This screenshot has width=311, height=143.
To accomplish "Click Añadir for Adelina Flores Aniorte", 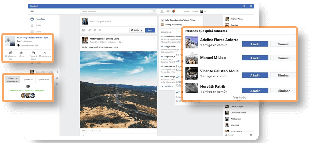I will tap(255, 44).
